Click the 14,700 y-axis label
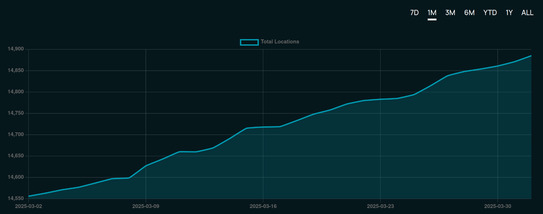The width and height of the screenshot is (543, 214). (x=16, y=134)
